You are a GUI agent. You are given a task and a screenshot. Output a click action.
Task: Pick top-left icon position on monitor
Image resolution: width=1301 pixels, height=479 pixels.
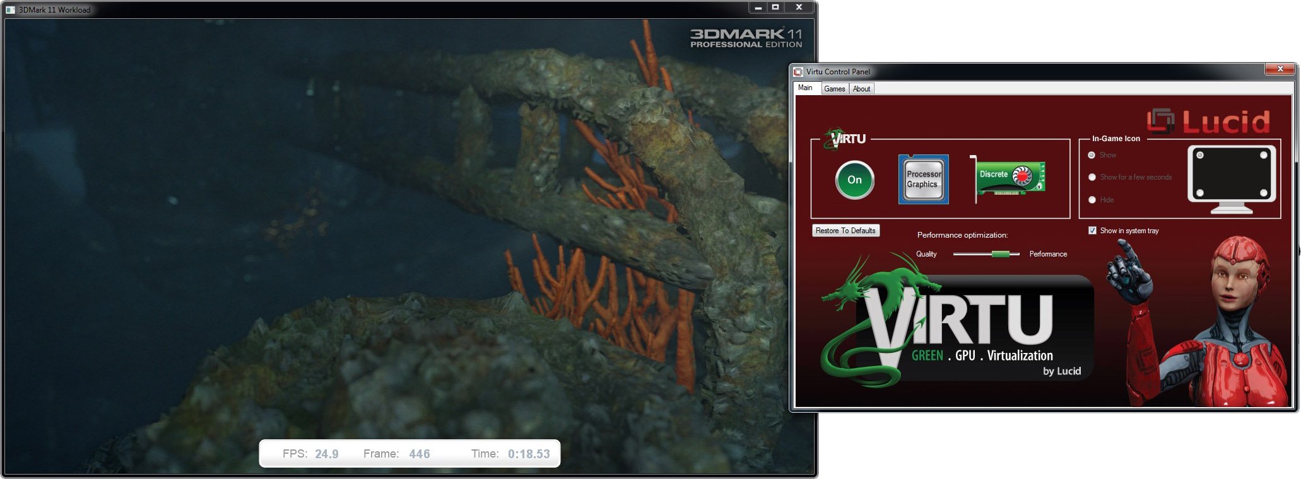[1200, 155]
